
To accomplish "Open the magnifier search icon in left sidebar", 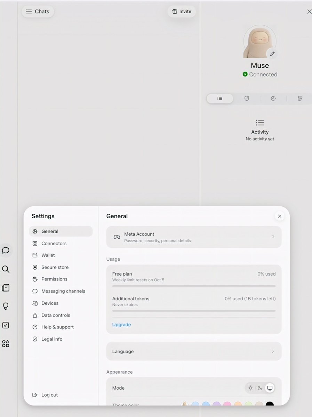I will [x=6, y=269].
